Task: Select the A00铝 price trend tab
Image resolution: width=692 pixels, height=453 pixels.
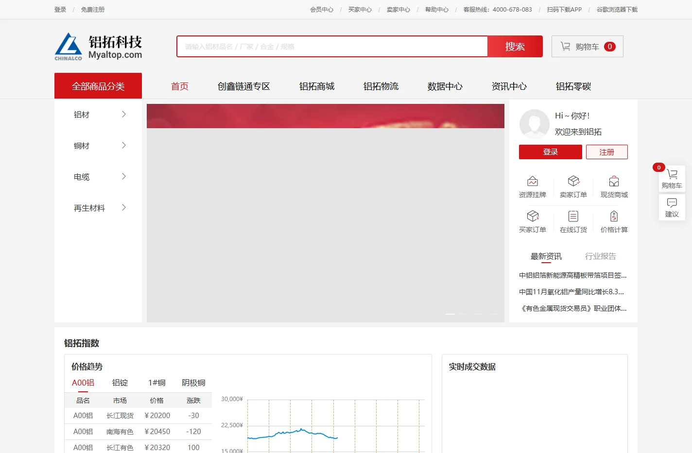Action: point(83,383)
